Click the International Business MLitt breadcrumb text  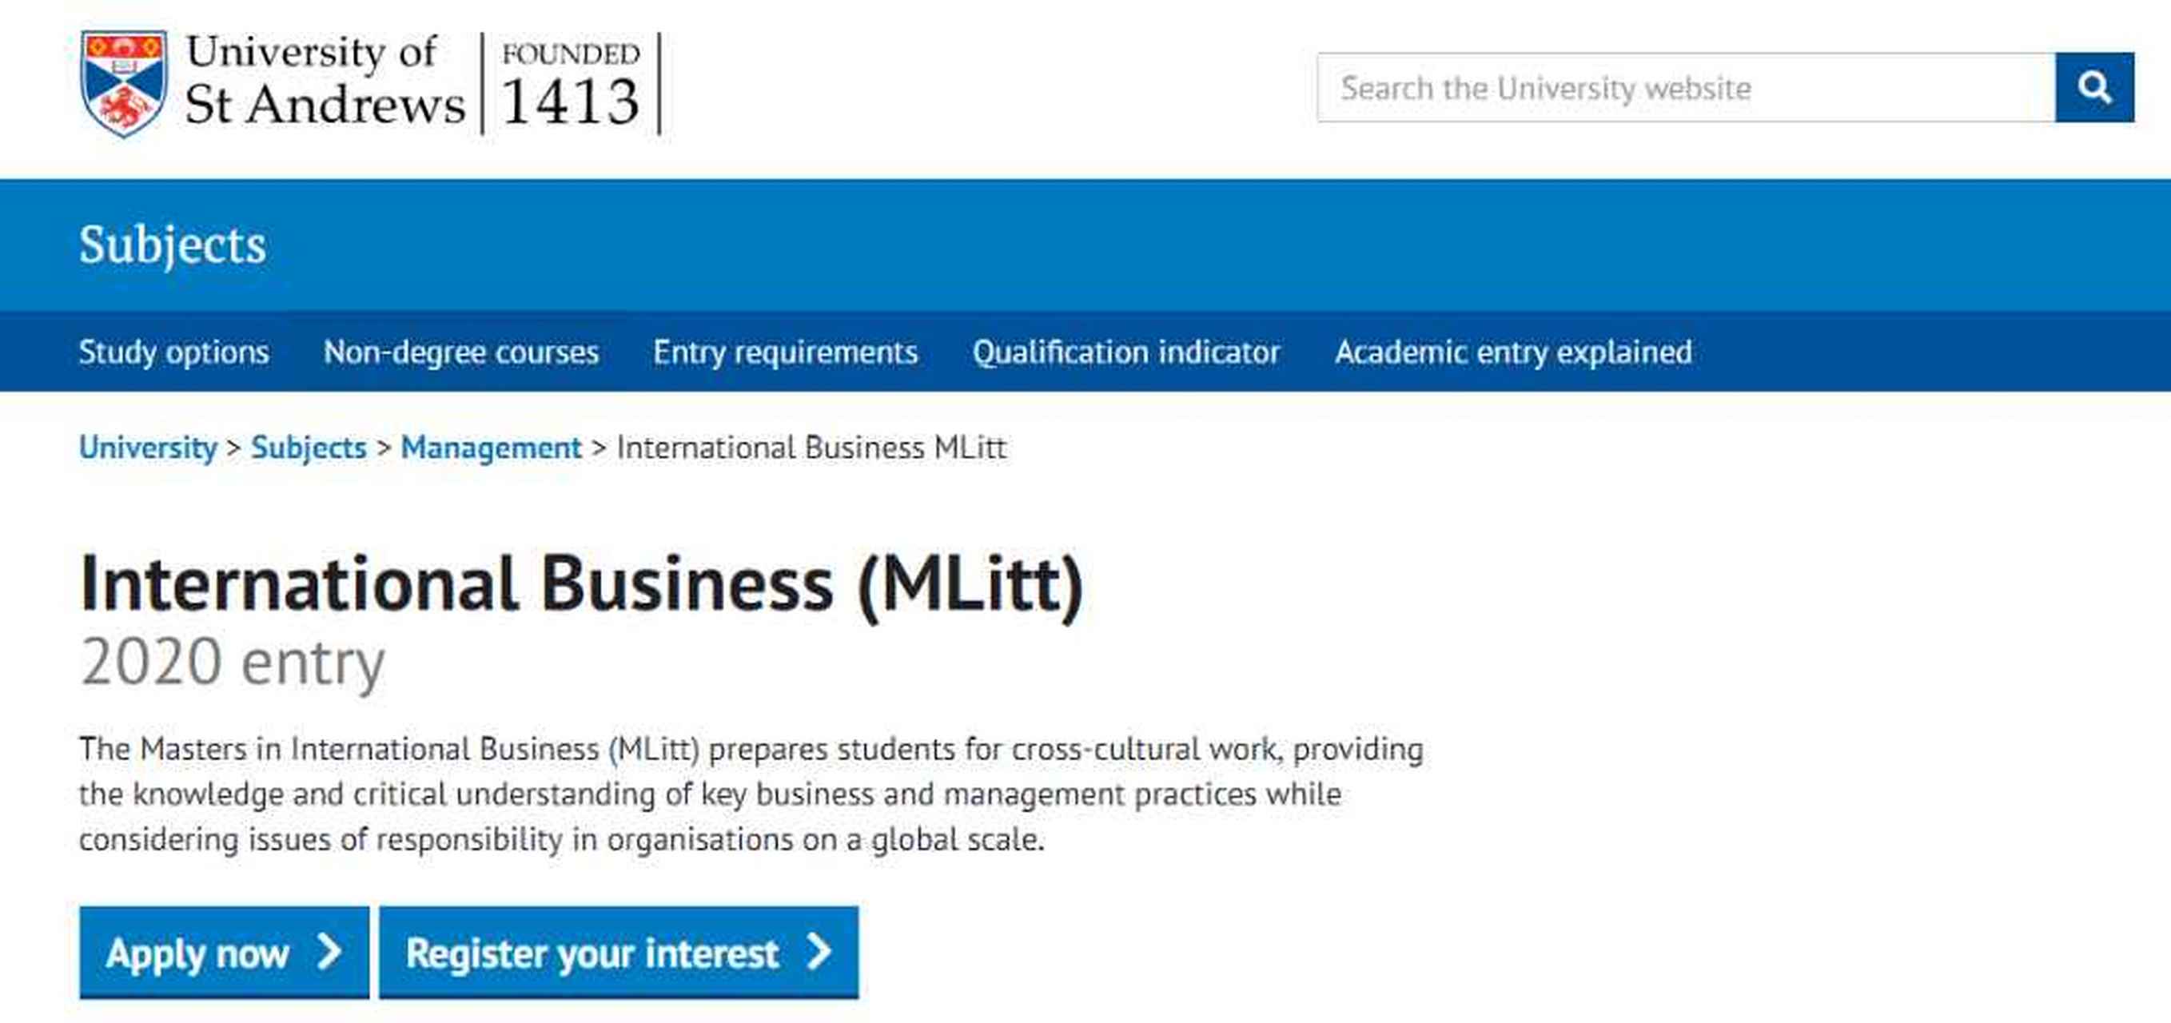coord(811,448)
